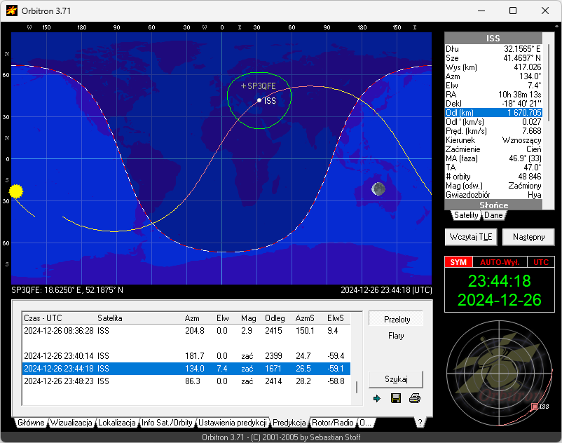Select the highlighted Odl (km) data row
The width and height of the screenshot is (562, 443).
tap(493, 113)
